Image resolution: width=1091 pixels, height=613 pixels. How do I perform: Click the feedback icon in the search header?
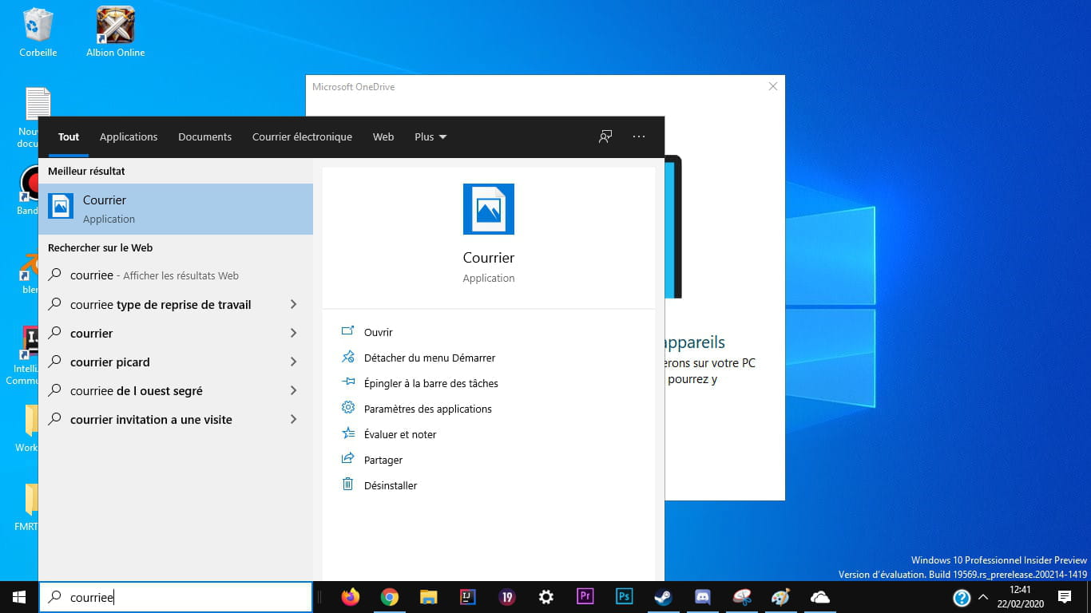(x=605, y=136)
